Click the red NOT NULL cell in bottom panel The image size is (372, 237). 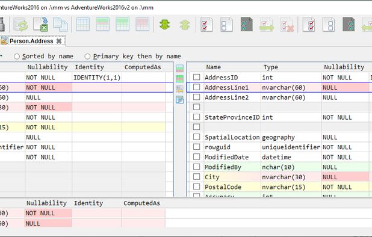[x=48, y=214]
